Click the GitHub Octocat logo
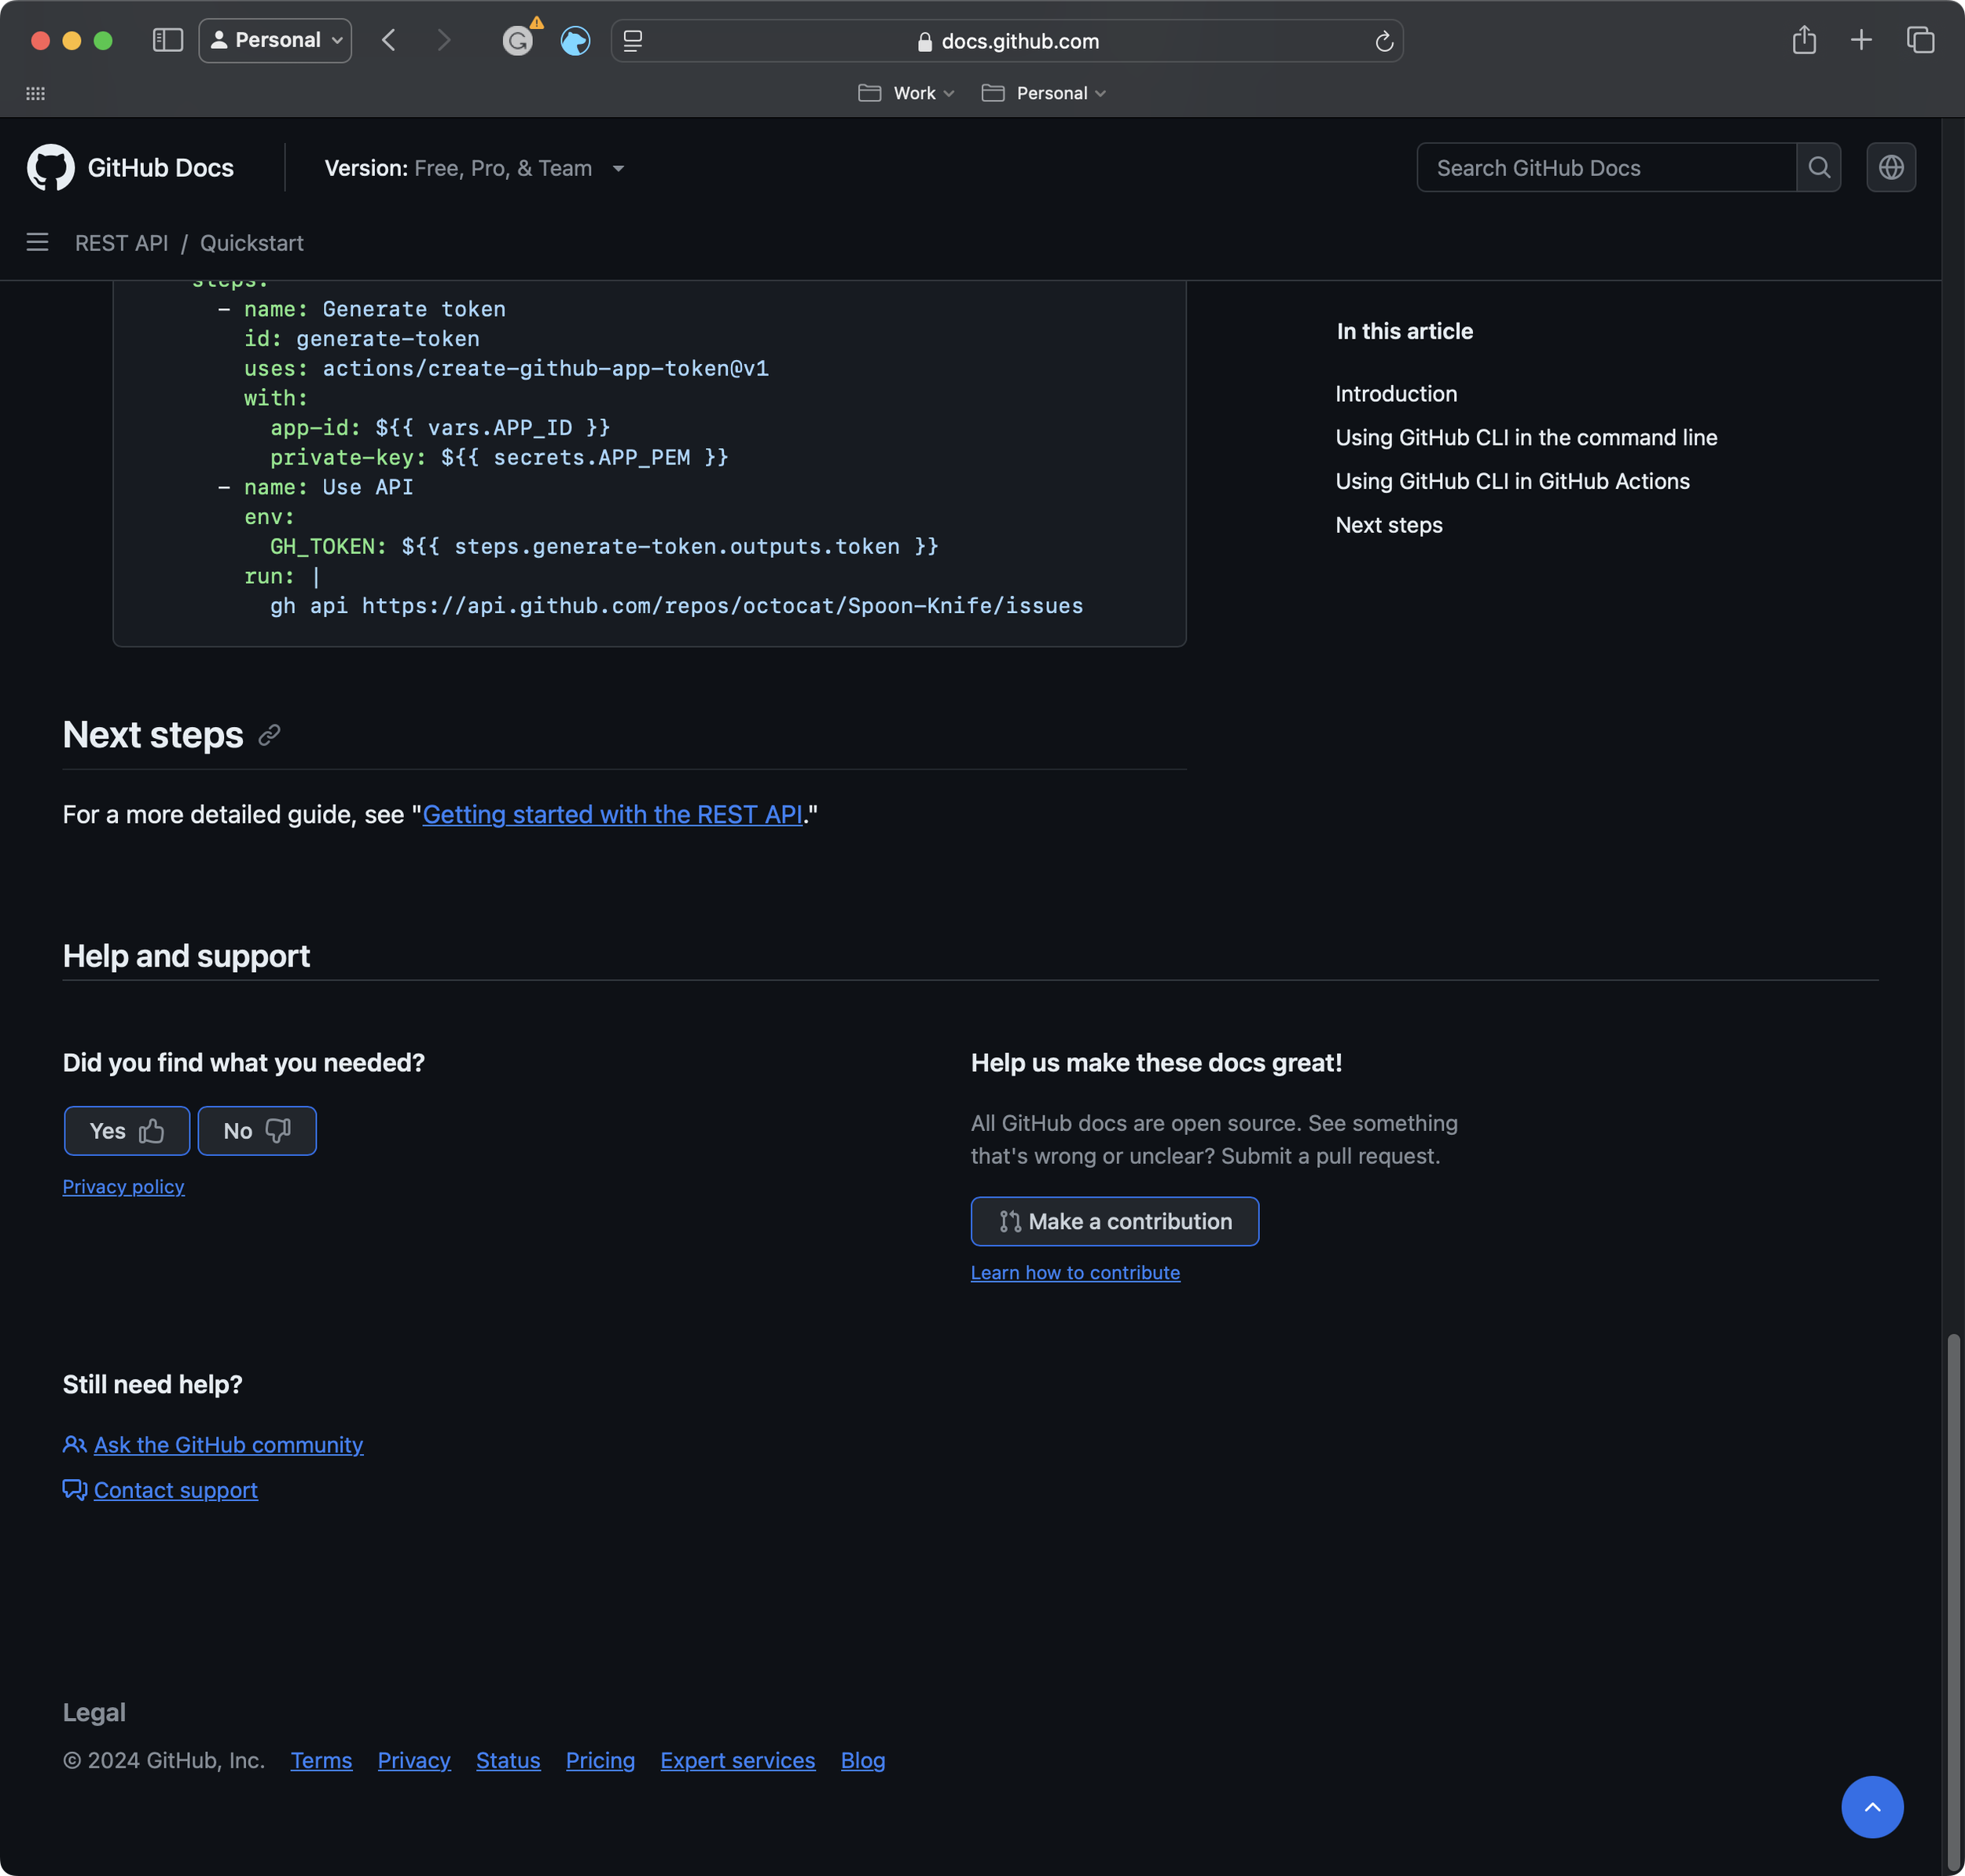This screenshot has height=1876, width=1965. [x=50, y=167]
